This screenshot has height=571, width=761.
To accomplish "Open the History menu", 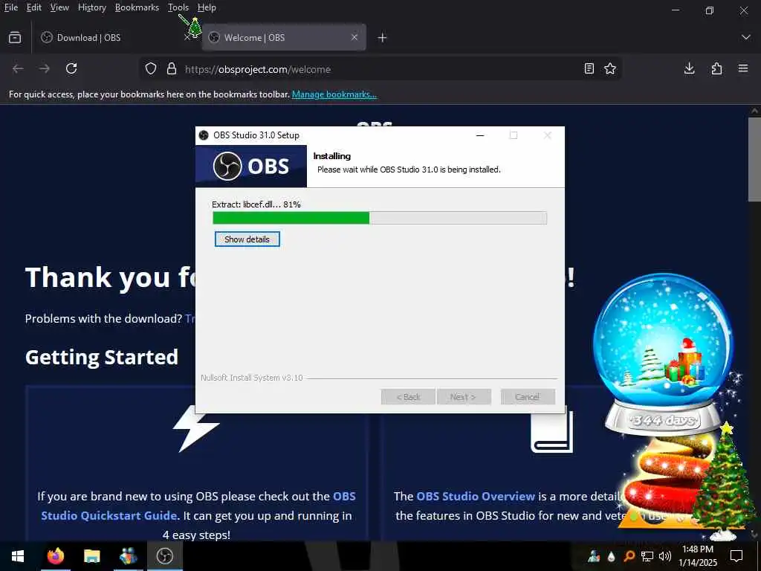I will click(91, 7).
